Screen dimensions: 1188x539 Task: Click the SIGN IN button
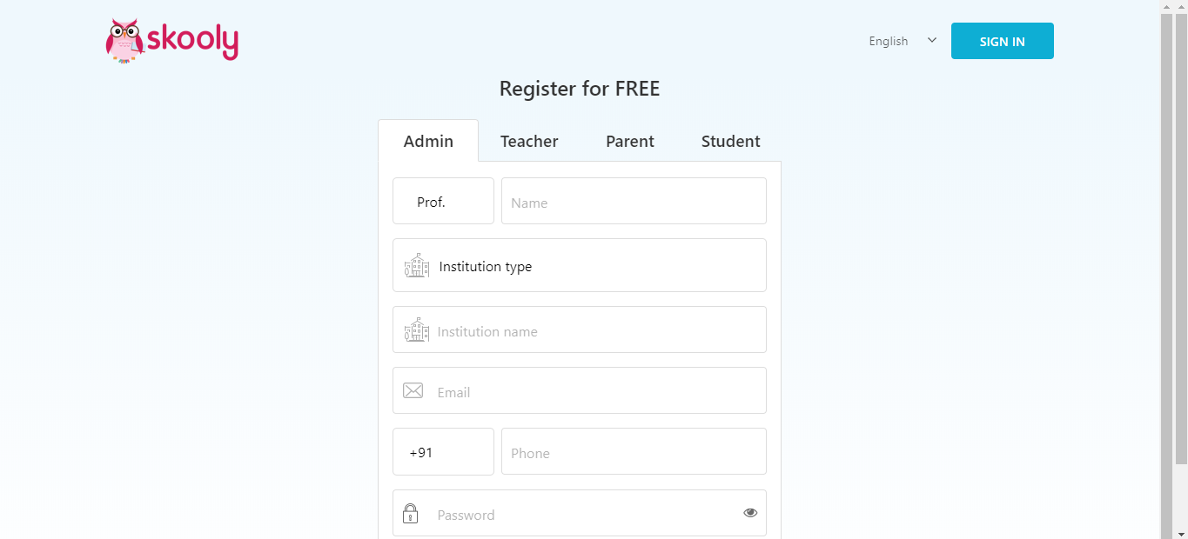click(1003, 41)
